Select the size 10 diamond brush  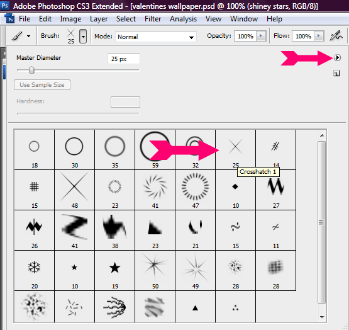[236, 190]
